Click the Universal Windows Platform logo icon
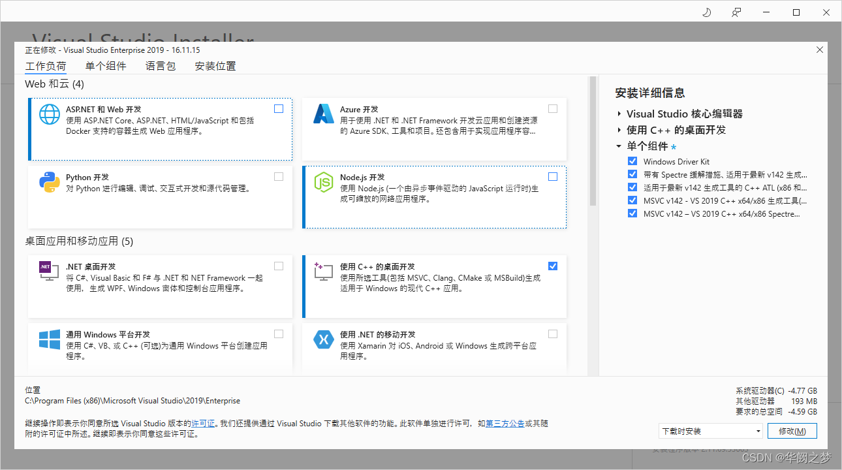 point(50,339)
